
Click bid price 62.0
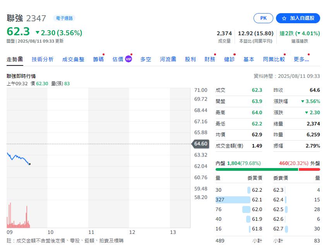click(257, 210)
